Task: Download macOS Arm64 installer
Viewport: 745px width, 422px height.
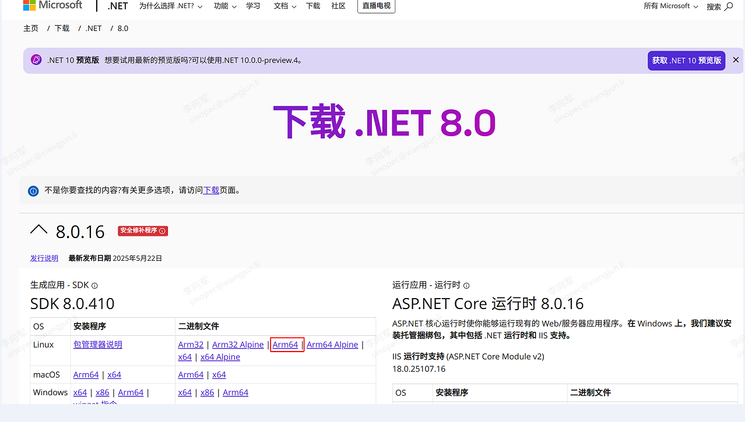Action: point(86,375)
